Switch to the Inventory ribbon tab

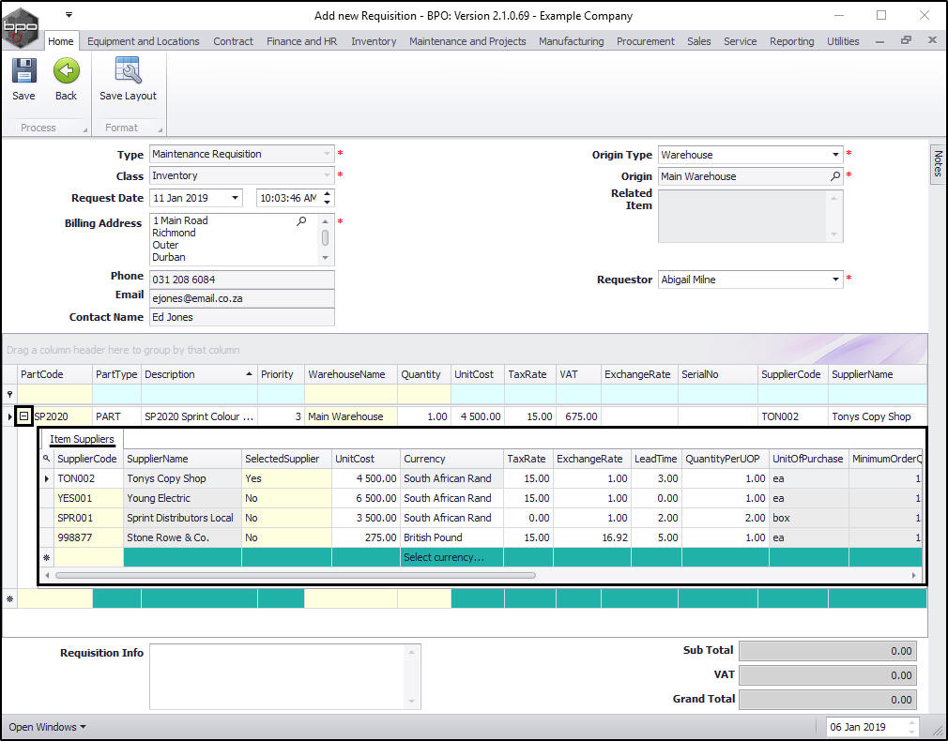(x=373, y=41)
